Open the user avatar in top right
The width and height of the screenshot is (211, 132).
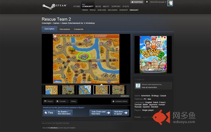169,3
